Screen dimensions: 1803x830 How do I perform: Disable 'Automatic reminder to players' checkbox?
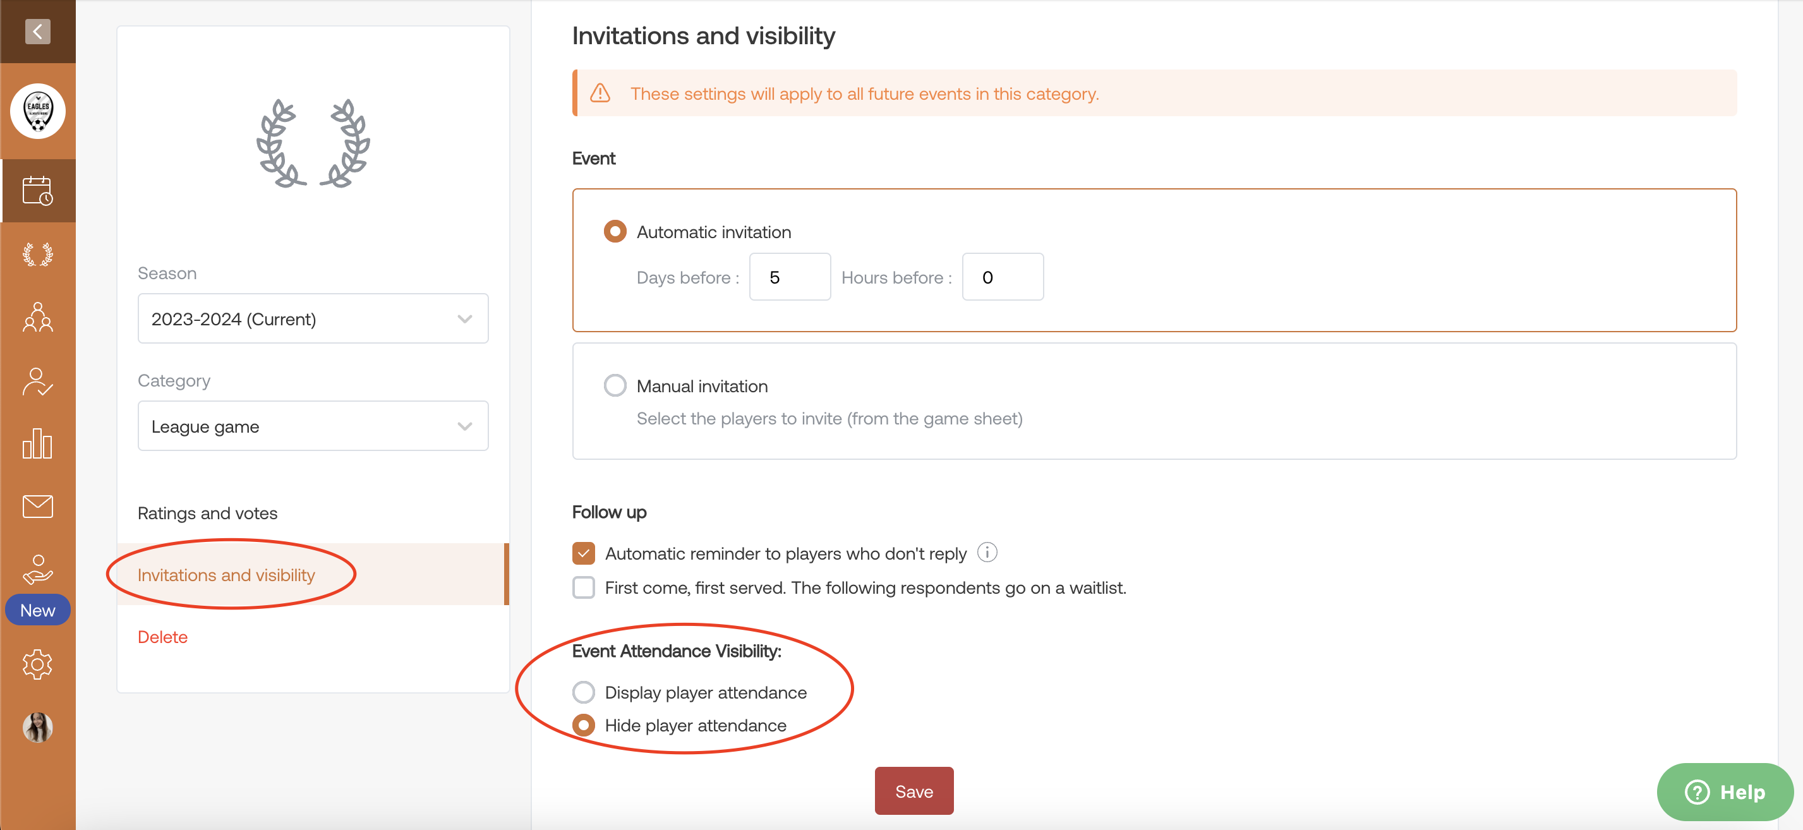coord(584,553)
